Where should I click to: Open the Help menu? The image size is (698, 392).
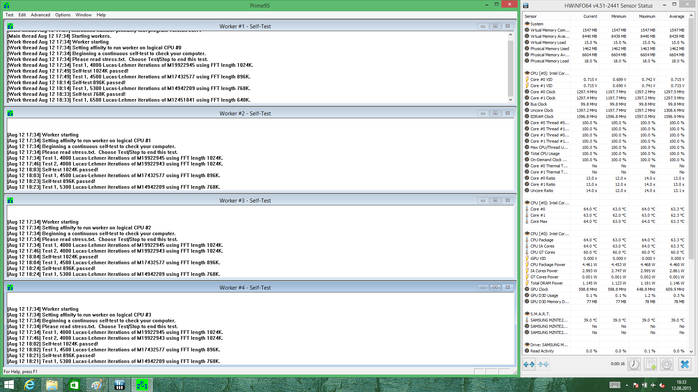point(101,15)
